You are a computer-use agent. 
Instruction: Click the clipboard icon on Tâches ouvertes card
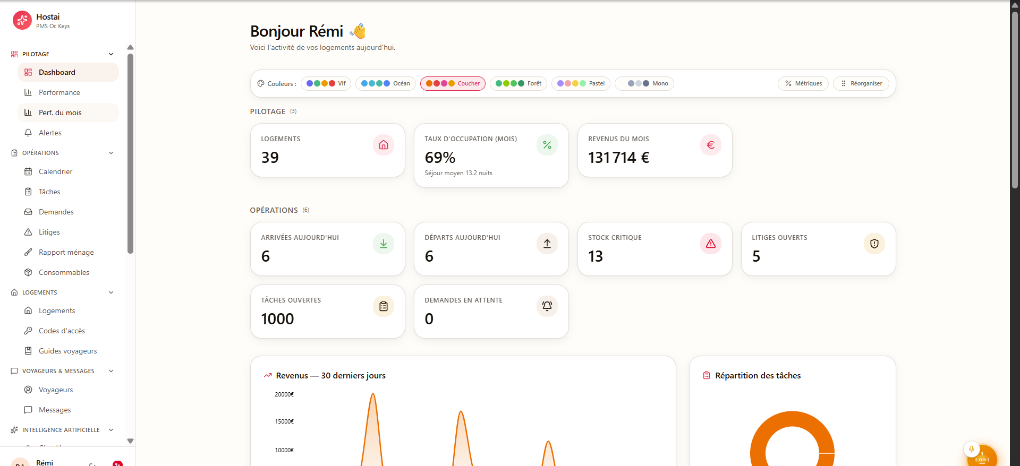click(x=384, y=306)
